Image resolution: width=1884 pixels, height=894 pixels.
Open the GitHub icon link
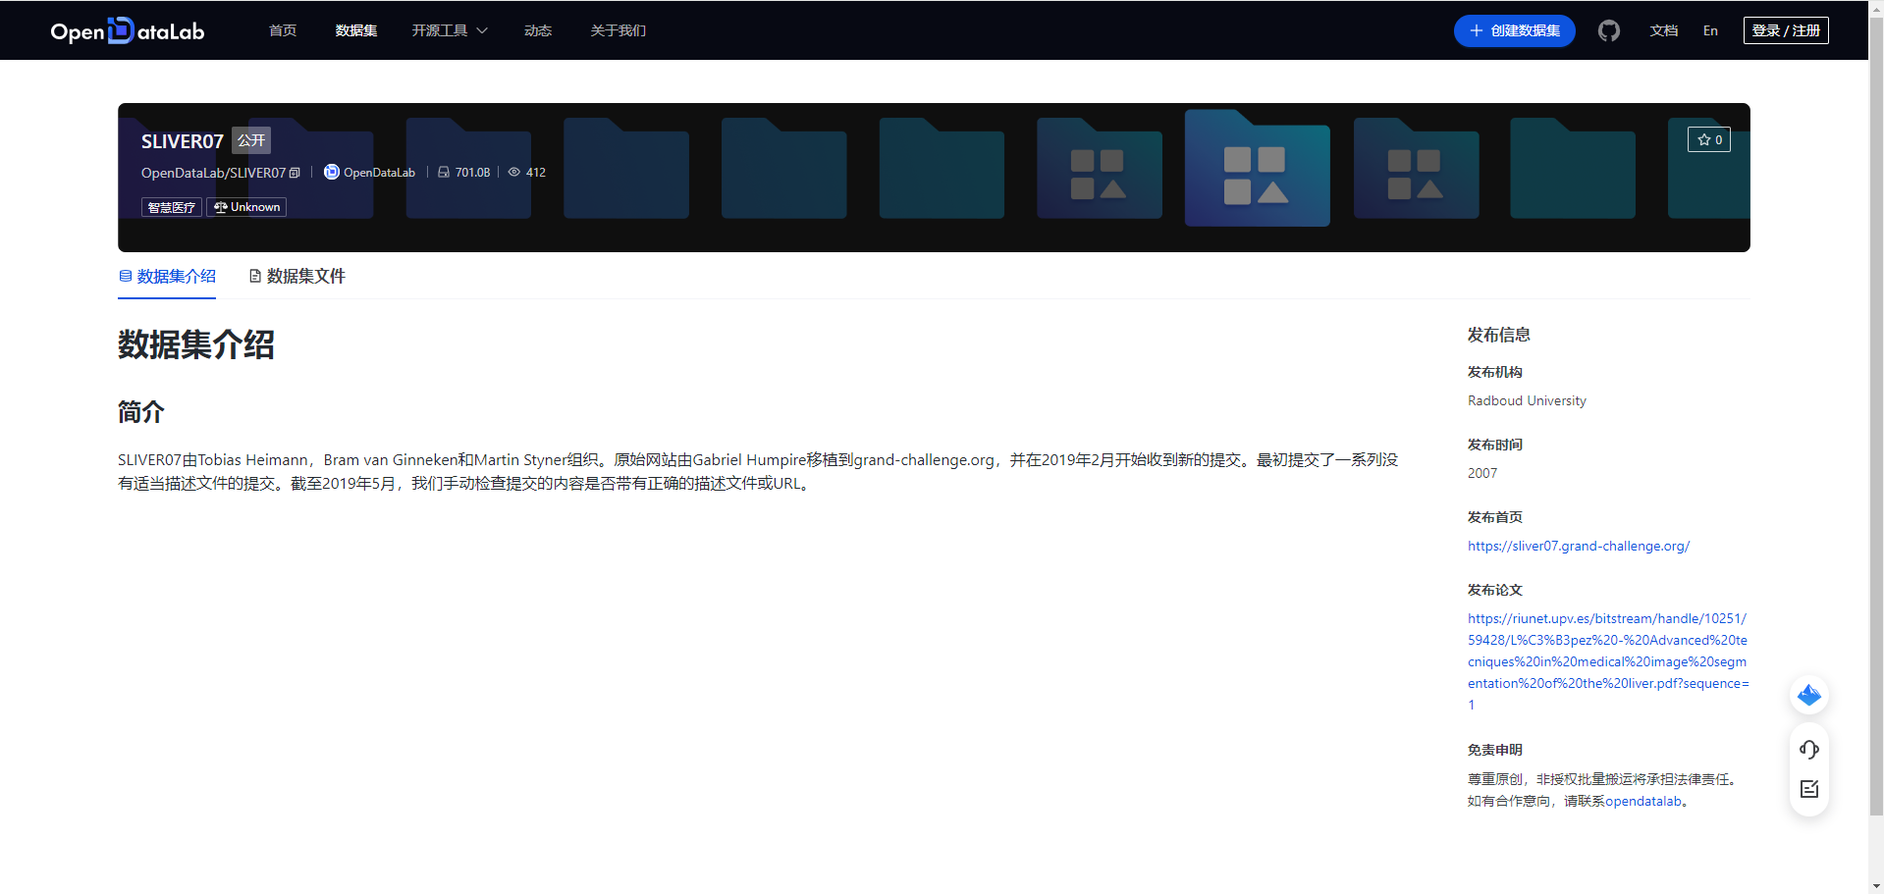[1608, 30]
